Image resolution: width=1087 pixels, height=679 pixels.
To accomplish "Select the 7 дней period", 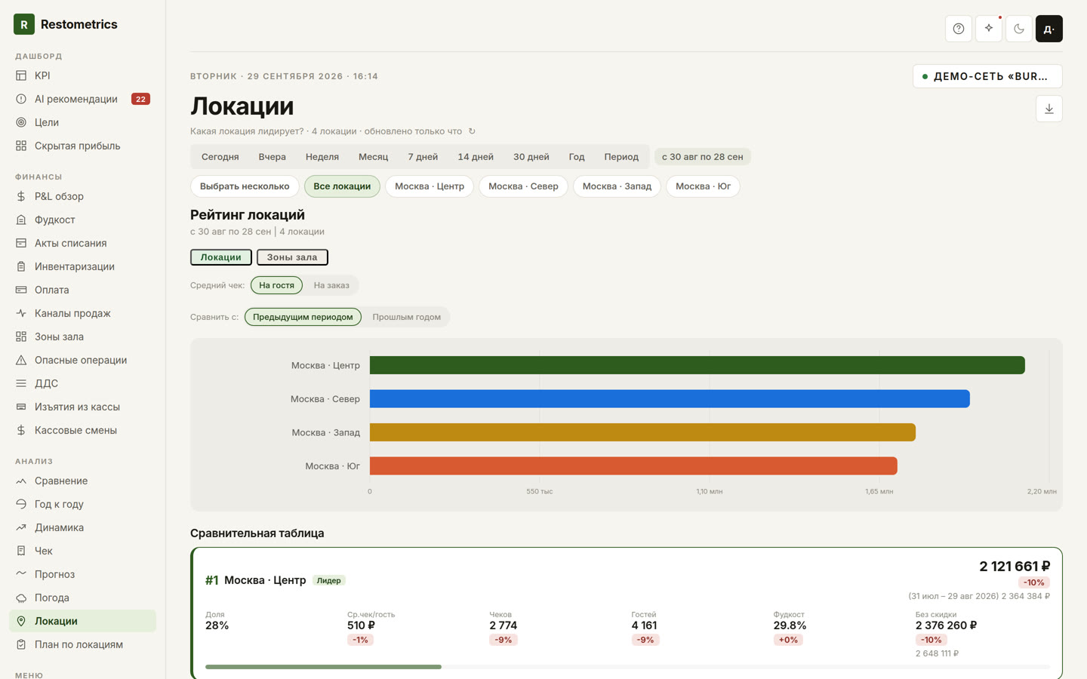I will (x=423, y=157).
